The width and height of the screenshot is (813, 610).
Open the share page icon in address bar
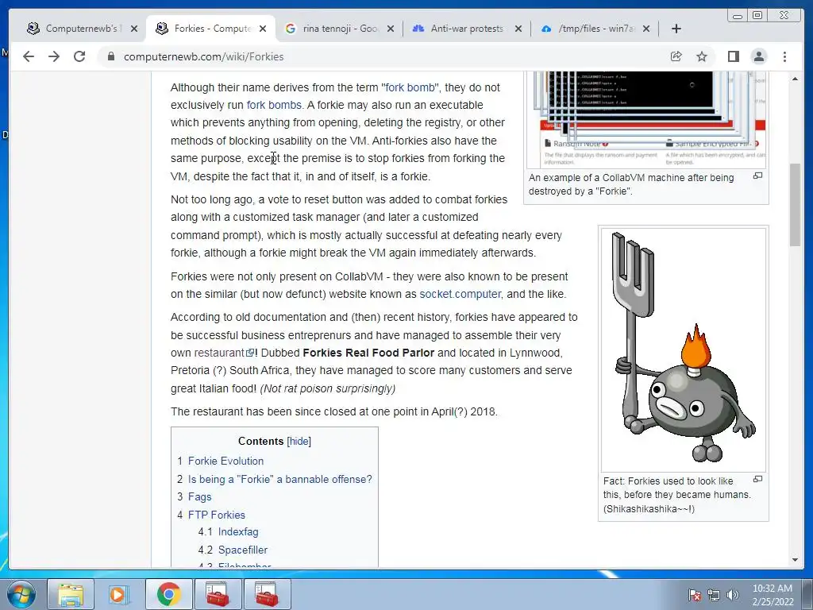676,56
